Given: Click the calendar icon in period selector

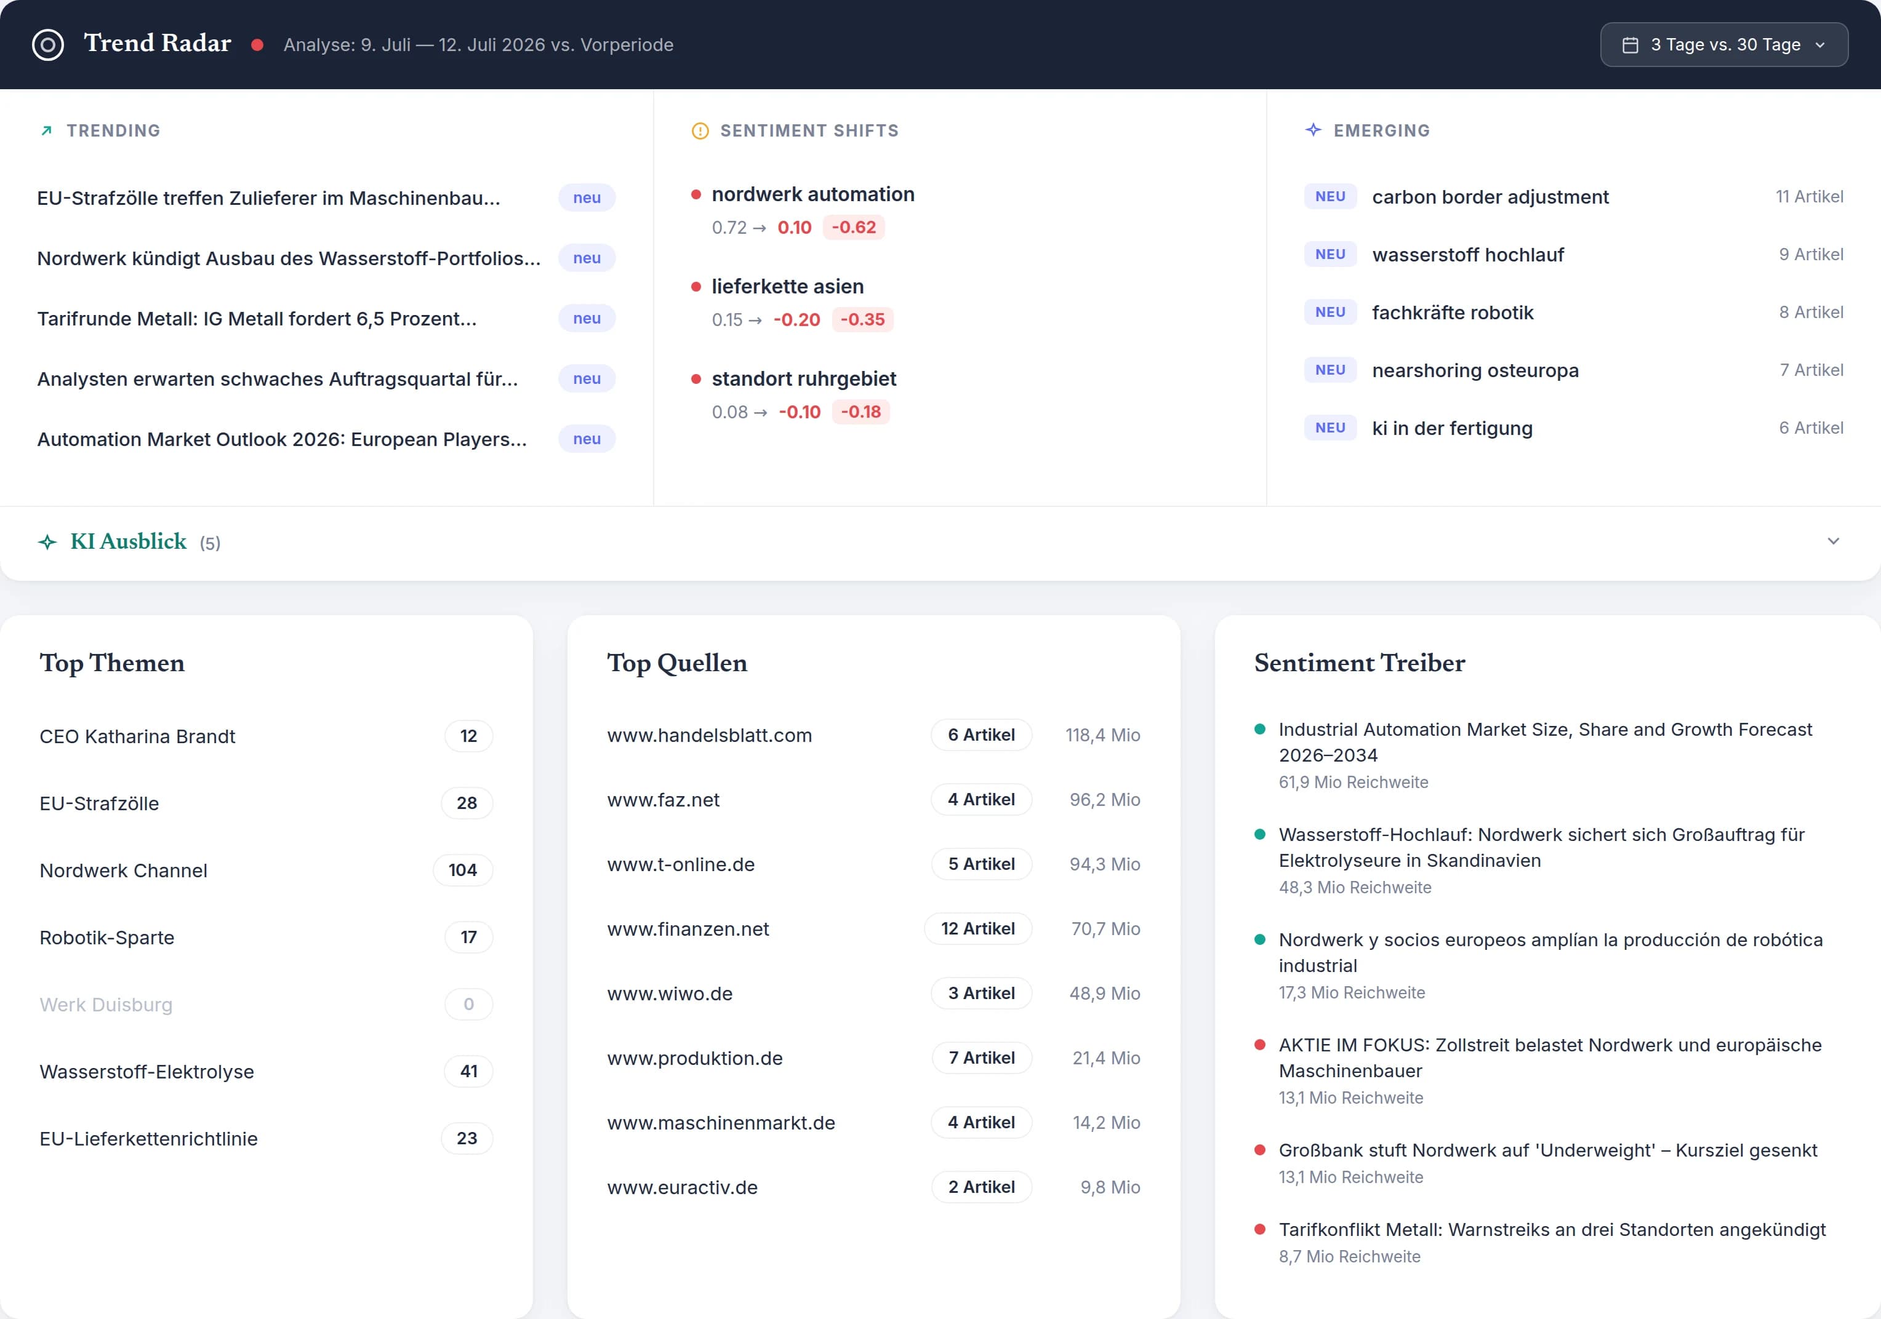Looking at the screenshot, I should pyautogui.click(x=1630, y=45).
